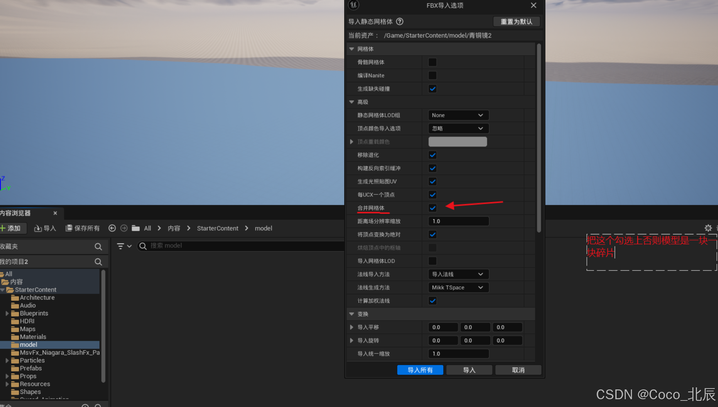Open 法线导入方法 dropdown
Viewport: 718px width, 407px height.
(x=458, y=274)
